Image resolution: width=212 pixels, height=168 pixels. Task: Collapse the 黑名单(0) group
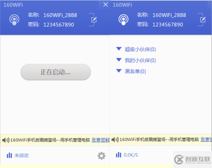pyautogui.click(x=119, y=71)
